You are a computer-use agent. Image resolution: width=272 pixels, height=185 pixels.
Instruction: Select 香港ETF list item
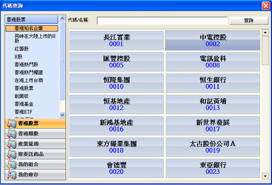coord(23,112)
